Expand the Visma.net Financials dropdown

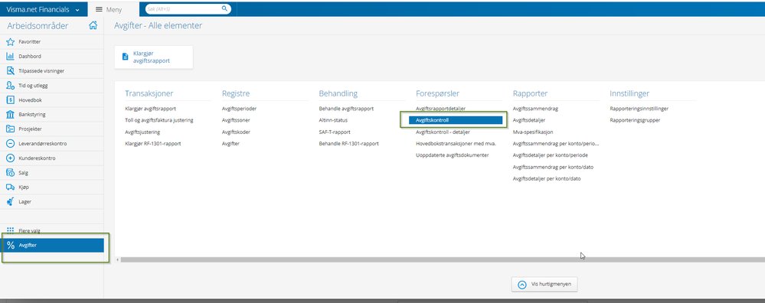77,10
